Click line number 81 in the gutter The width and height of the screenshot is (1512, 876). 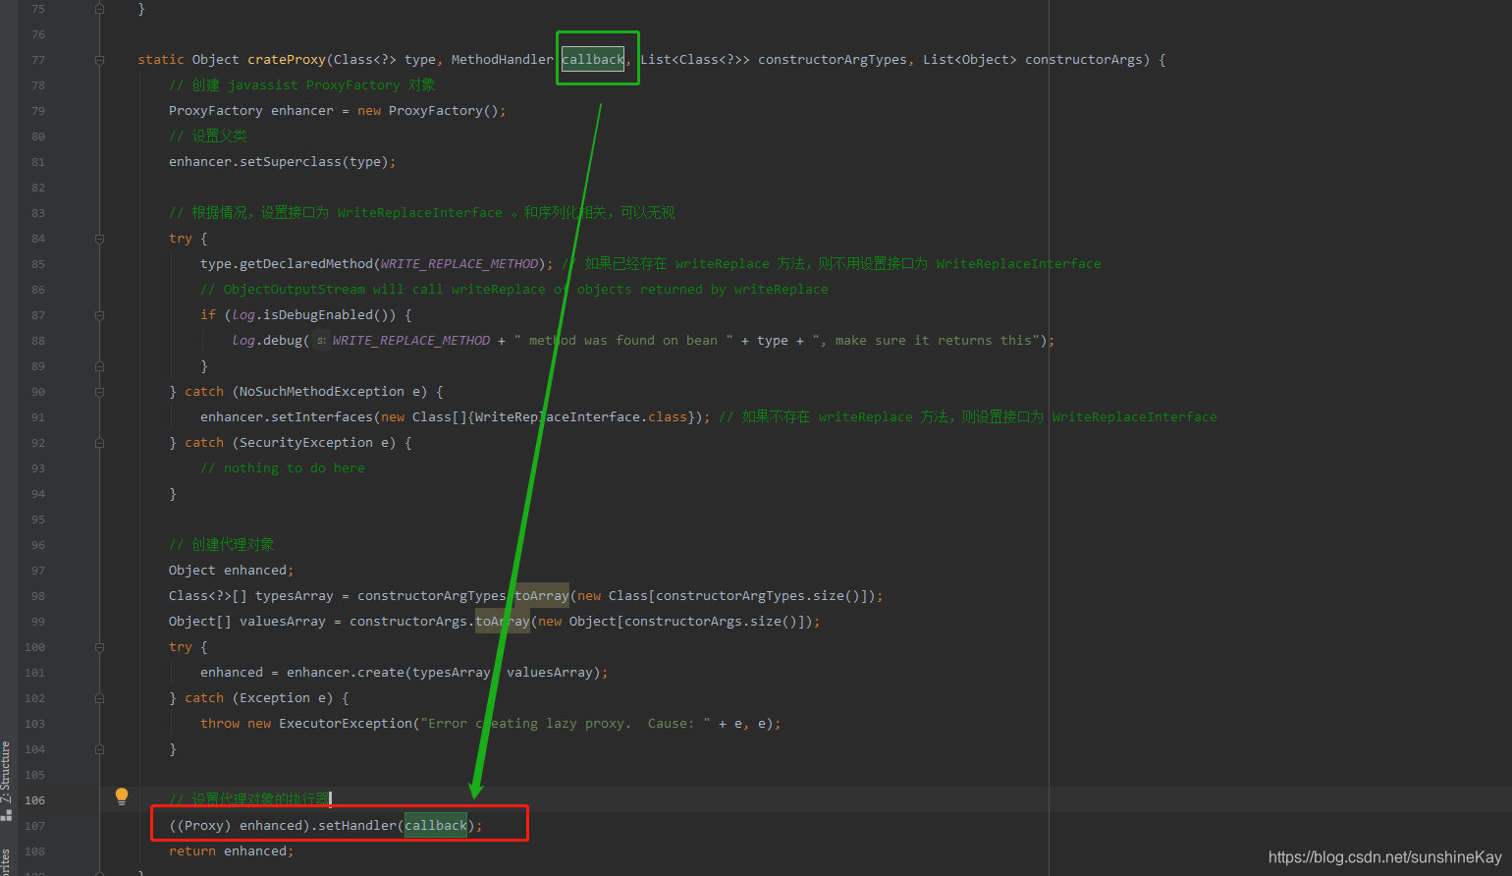tap(37, 162)
